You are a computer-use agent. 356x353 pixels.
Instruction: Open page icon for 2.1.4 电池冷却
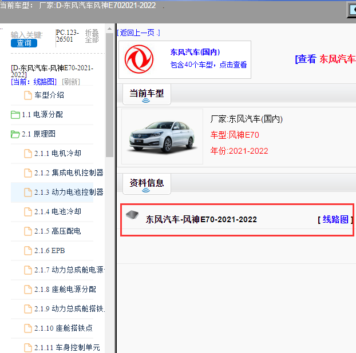[x=28, y=212]
